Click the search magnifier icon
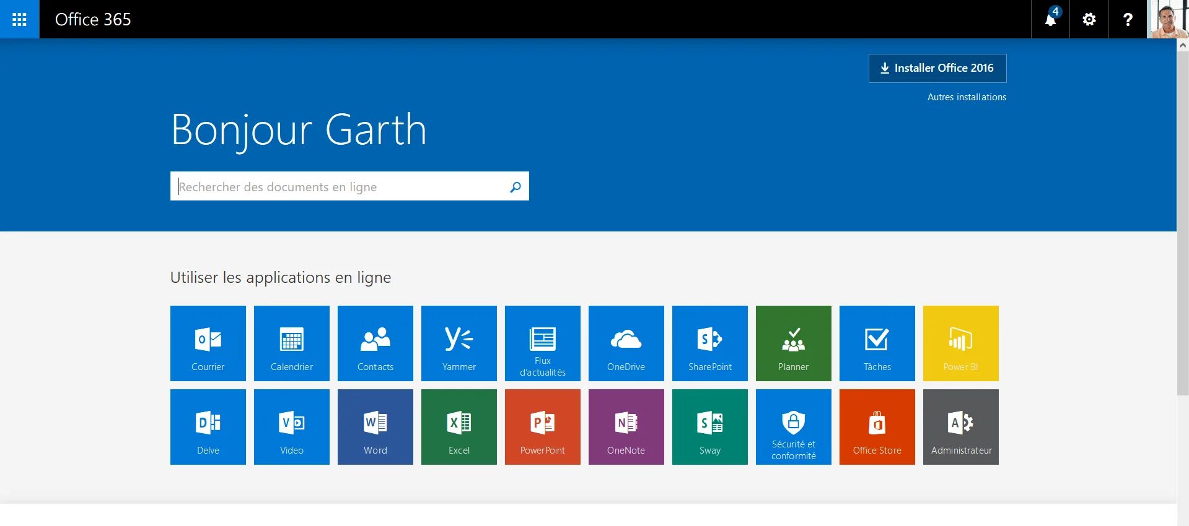The height and width of the screenshot is (526, 1189). (x=516, y=187)
